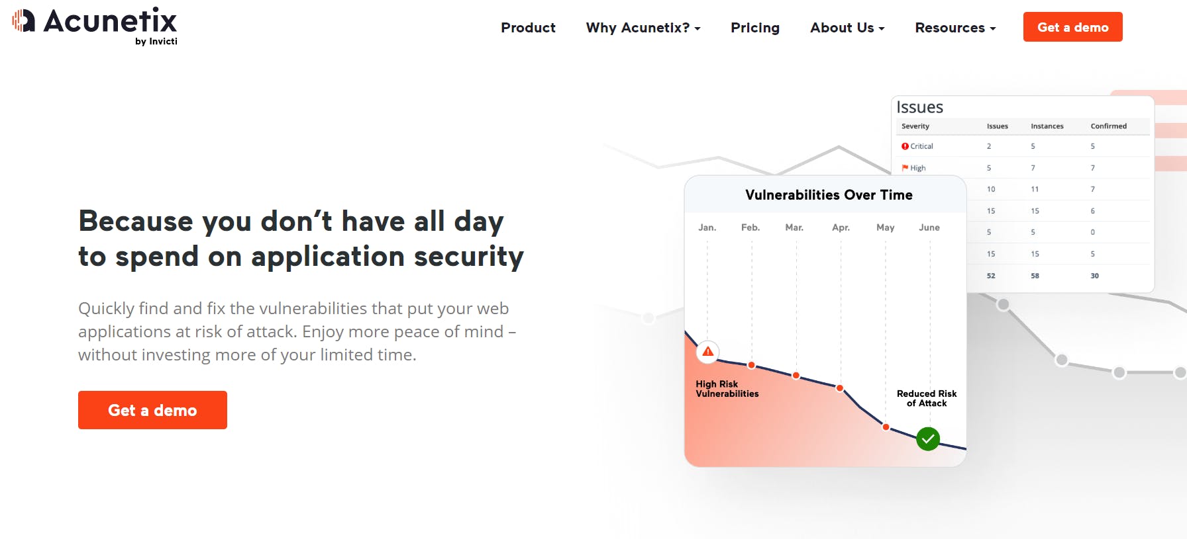This screenshot has height=539, width=1187.
Task: Click the High severity flag icon
Action: click(905, 167)
